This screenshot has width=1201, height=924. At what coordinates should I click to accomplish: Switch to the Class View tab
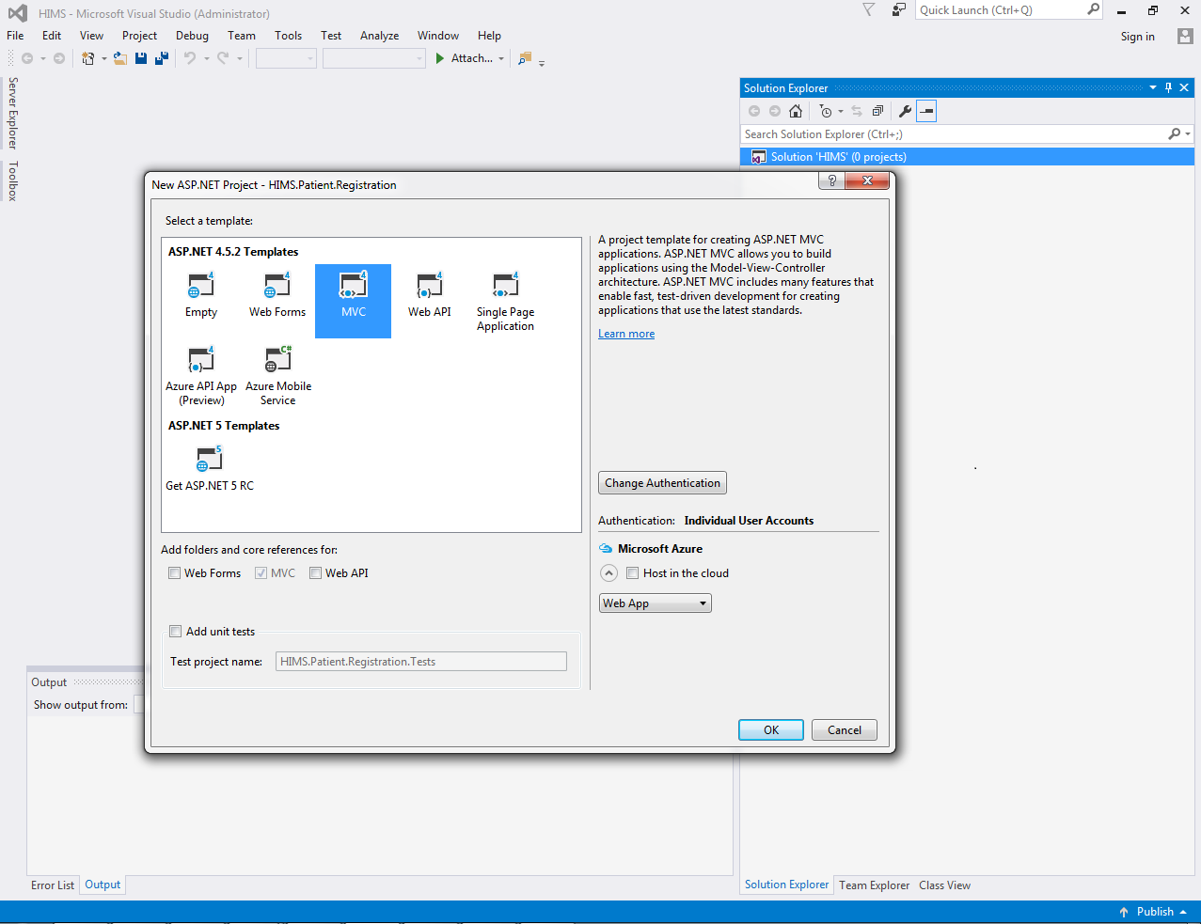click(944, 885)
